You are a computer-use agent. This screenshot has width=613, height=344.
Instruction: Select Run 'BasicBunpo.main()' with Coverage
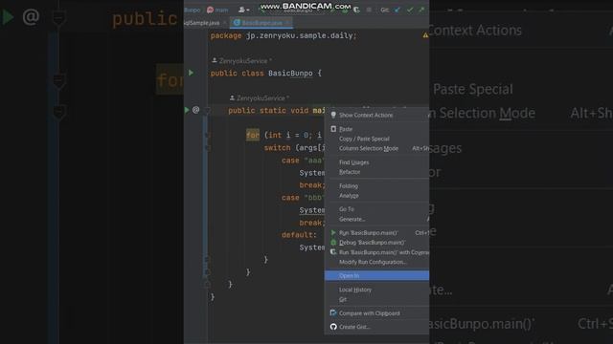pyautogui.click(x=376, y=252)
